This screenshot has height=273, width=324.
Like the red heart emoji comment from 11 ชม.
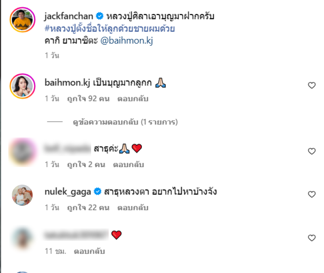pyautogui.click(x=311, y=238)
